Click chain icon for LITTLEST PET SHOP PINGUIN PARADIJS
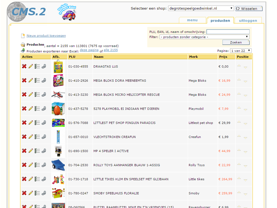Screen dimensions: 277x208 (x=44, y=123)
